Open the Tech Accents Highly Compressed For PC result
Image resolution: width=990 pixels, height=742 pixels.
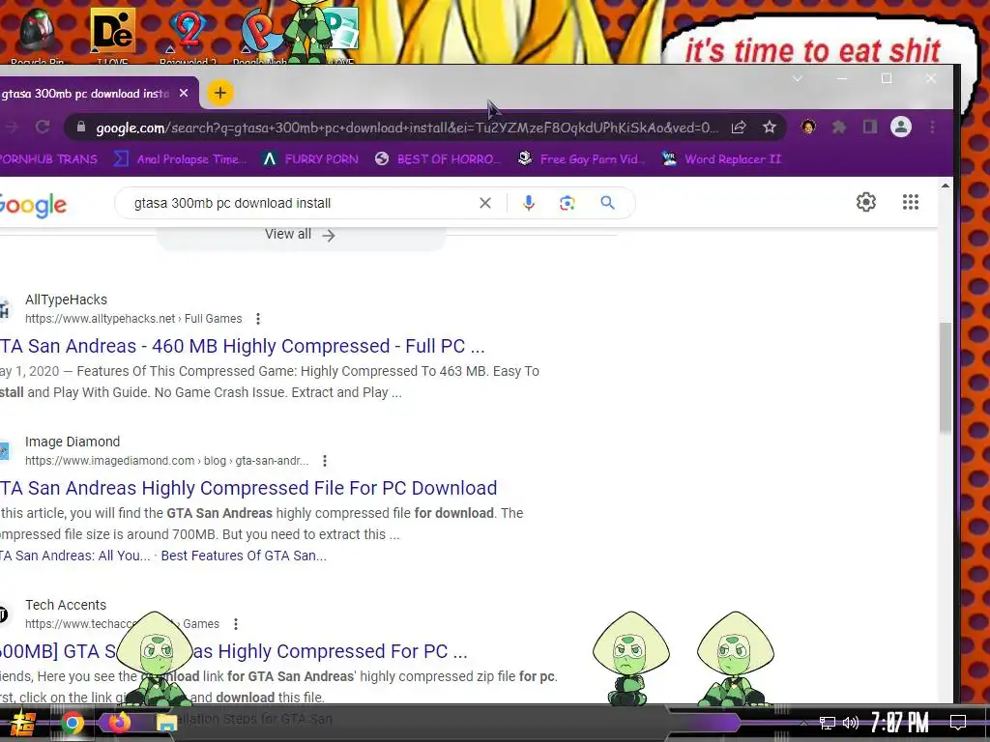click(234, 651)
